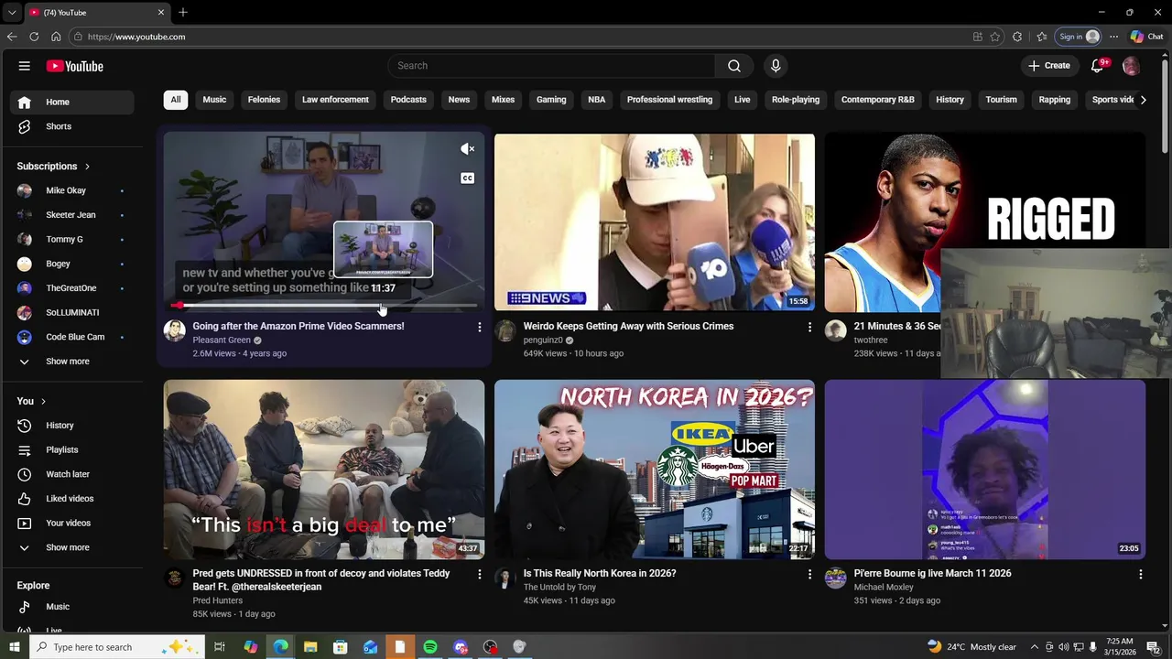Image resolution: width=1172 pixels, height=659 pixels.
Task: Open Watch later in the sidebar
Action: (73, 474)
